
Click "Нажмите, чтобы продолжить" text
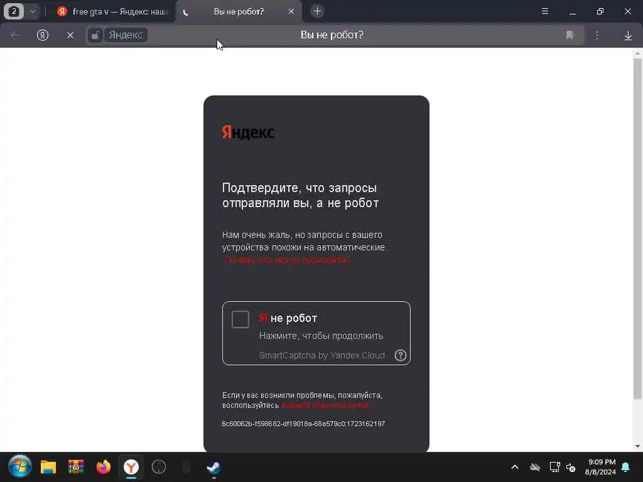click(321, 336)
